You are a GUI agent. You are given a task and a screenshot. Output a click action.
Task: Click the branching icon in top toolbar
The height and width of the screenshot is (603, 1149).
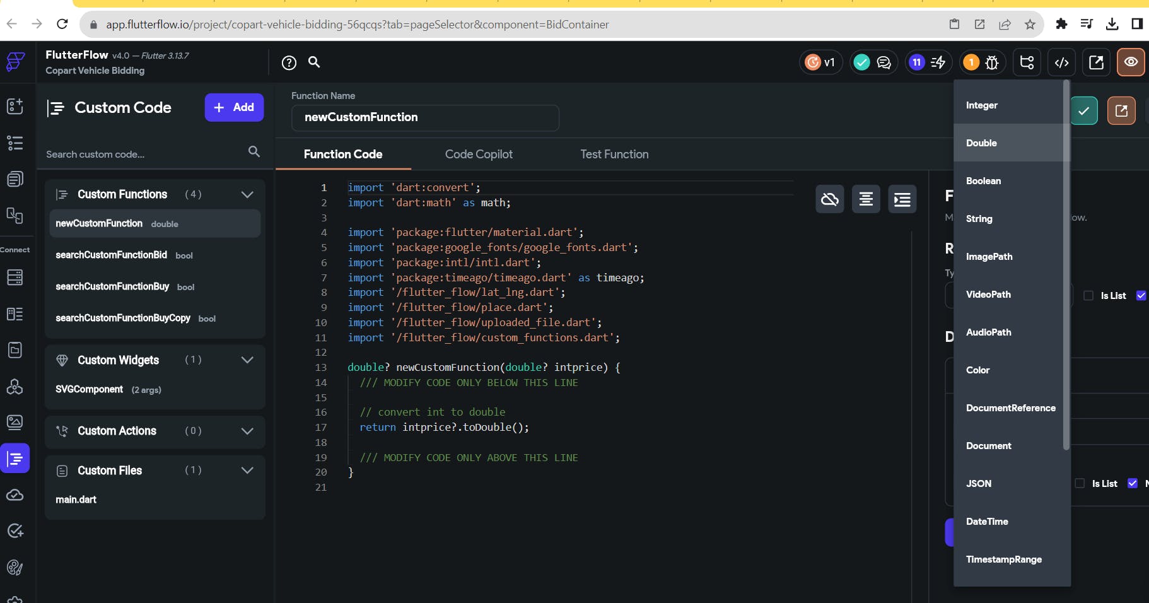(1027, 62)
